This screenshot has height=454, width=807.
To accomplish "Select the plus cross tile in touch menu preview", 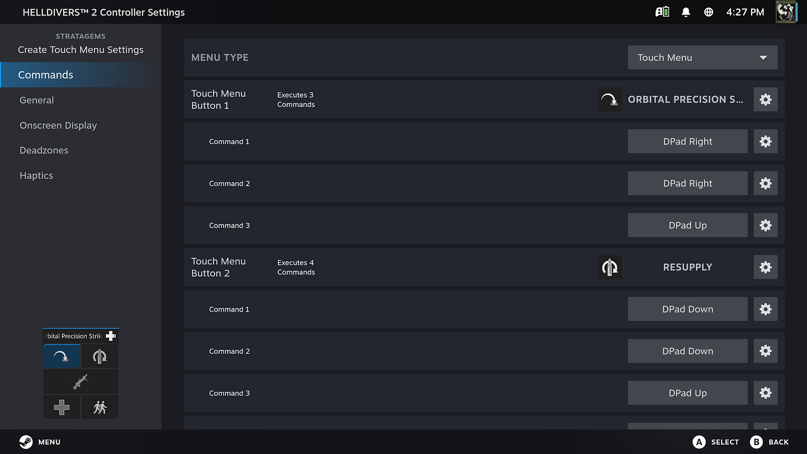I will pos(62,407).
